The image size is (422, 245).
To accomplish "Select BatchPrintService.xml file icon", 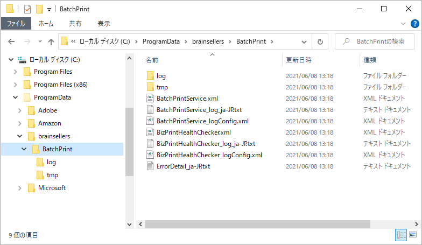I will [150, 98].
